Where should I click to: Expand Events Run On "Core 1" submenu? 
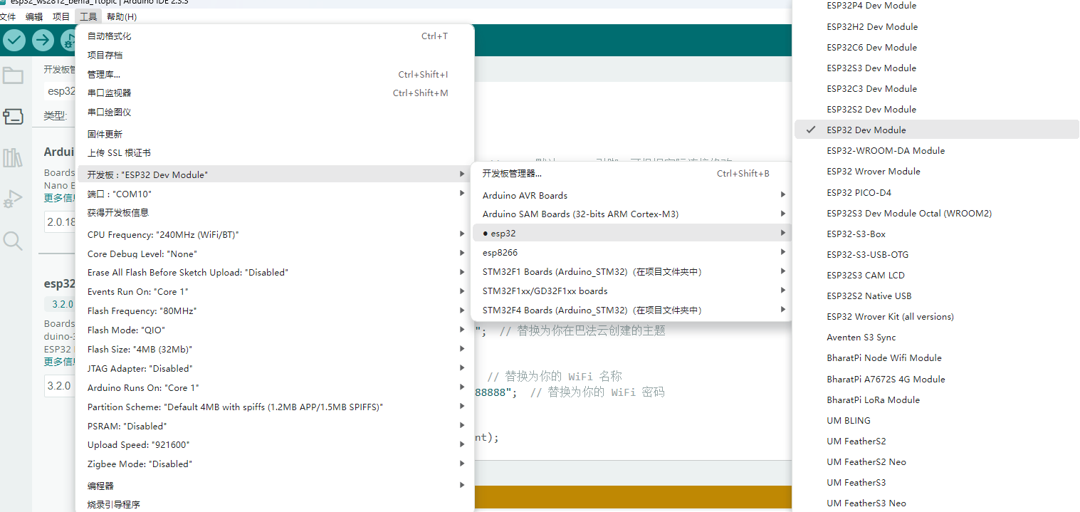(275, 291)
